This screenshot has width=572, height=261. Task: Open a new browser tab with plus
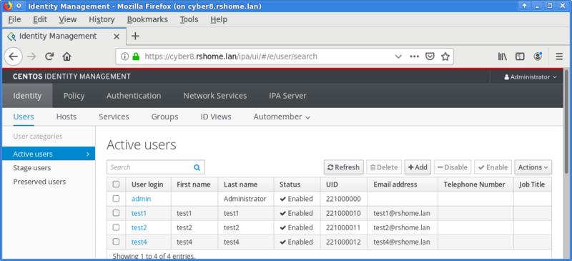point(135,36)
